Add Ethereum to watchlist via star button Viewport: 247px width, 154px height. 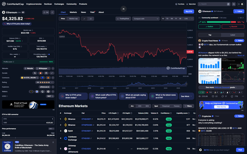[45, 12]
